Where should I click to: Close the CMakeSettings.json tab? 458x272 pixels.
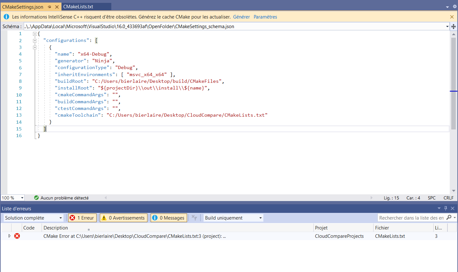[x=57, y=7]
